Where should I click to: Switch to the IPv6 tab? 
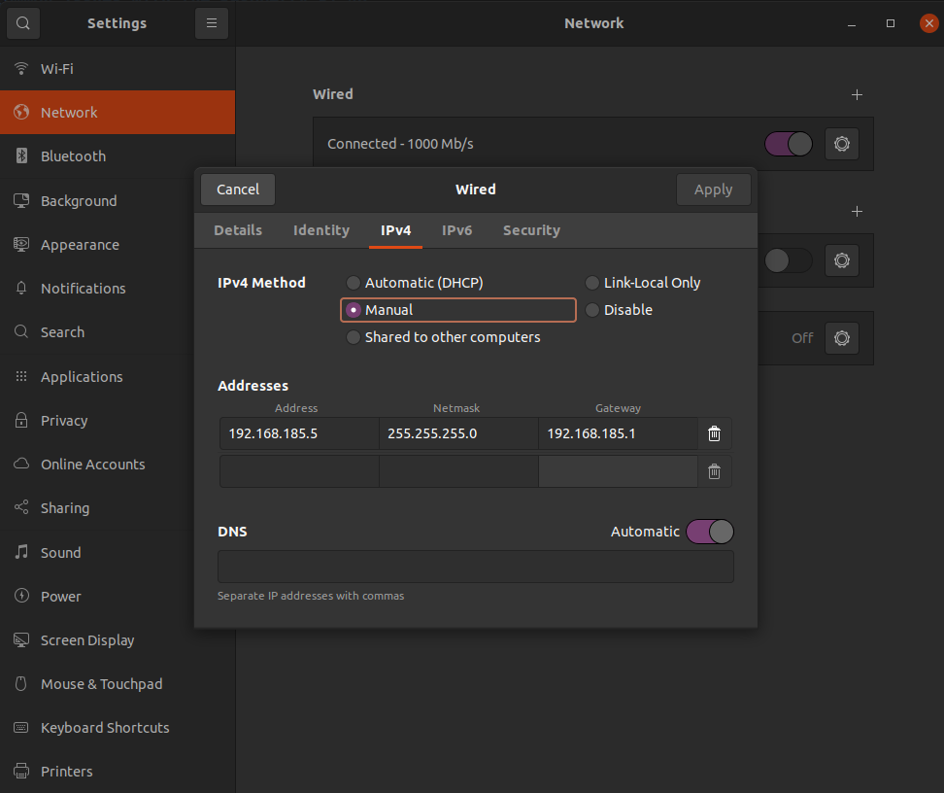(x=456, y=230)
